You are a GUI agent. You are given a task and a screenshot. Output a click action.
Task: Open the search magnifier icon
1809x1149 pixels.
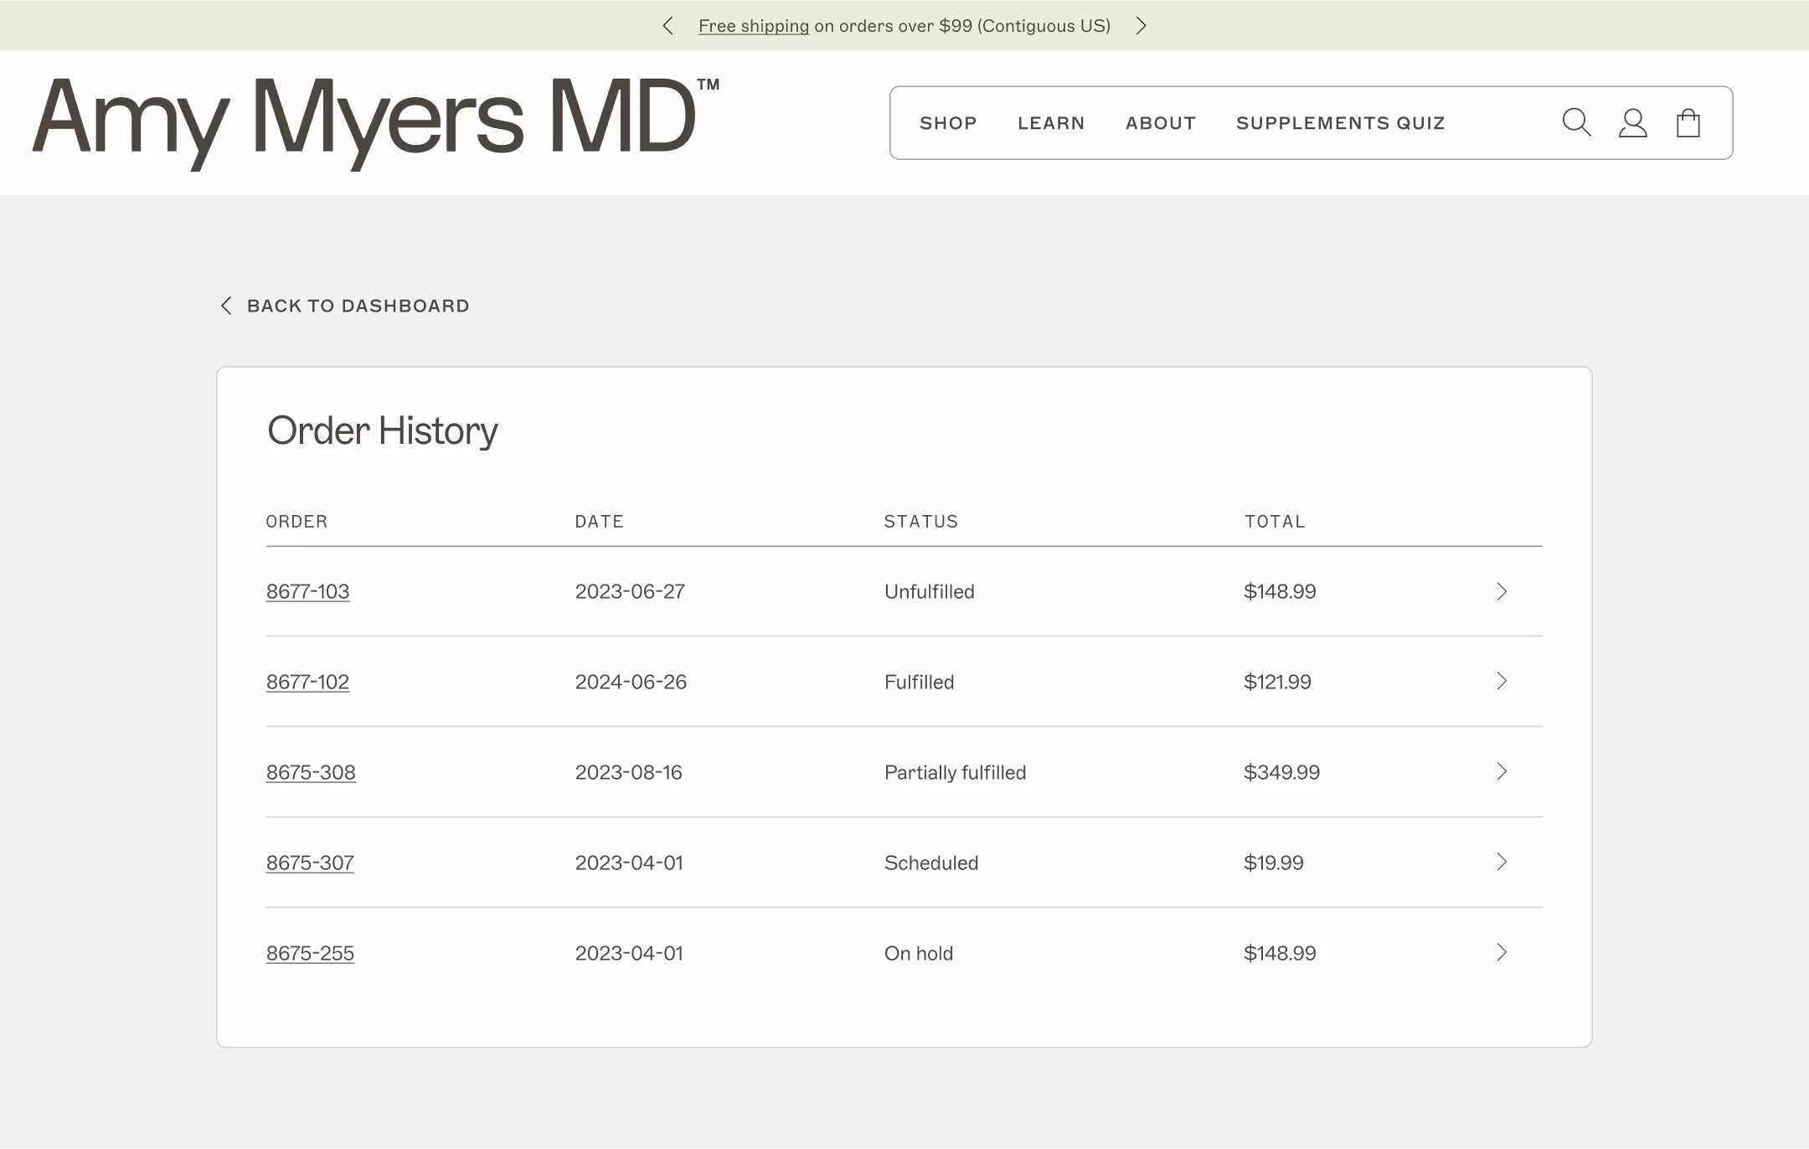1576,122
